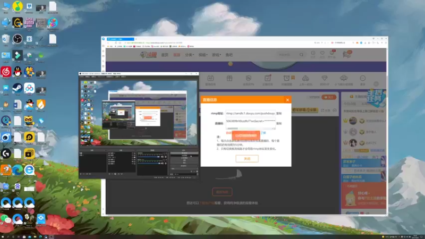Screen dimensions: 425x239
Task: Launch QQ Music from the desktop
Action: pyautogui.click(x=18, y=6)
